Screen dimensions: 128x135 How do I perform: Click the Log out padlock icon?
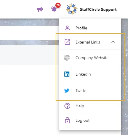pyautogui.click(x=67, y=120)
